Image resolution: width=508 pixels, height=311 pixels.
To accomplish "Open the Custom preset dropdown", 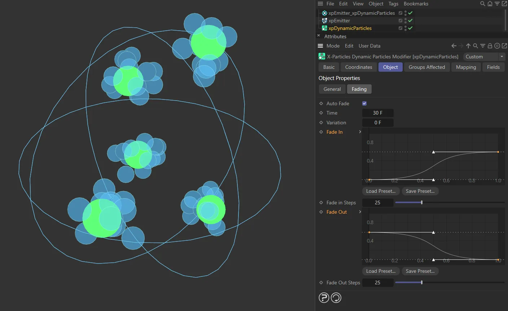I will pos(502,57).
